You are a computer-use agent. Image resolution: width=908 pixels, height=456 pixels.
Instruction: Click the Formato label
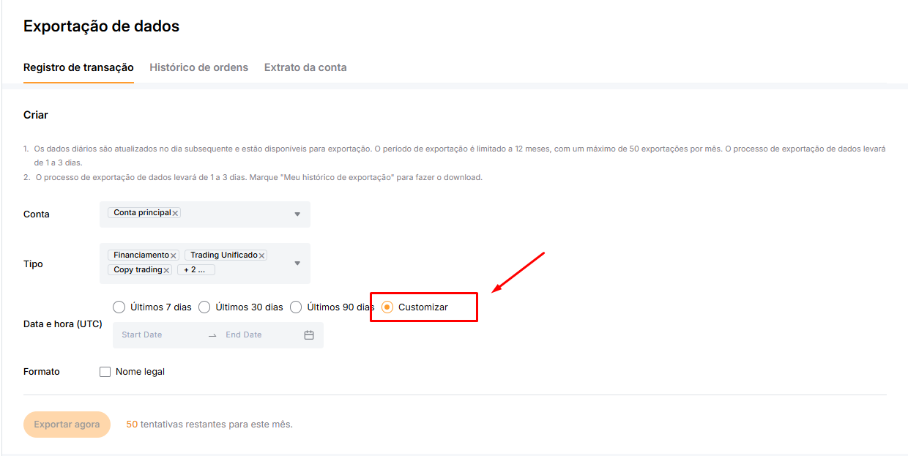(x=42, y=372)
